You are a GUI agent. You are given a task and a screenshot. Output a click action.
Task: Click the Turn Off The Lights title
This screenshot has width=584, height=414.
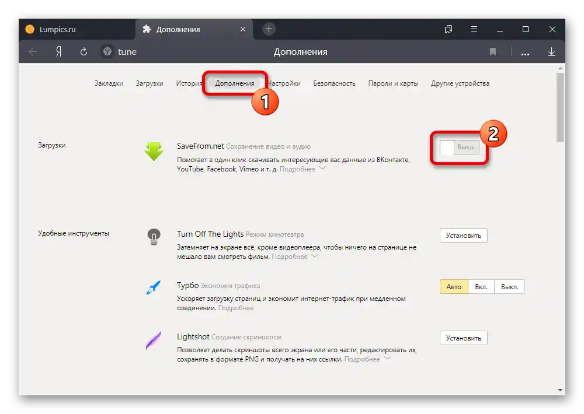click(210, 234)
